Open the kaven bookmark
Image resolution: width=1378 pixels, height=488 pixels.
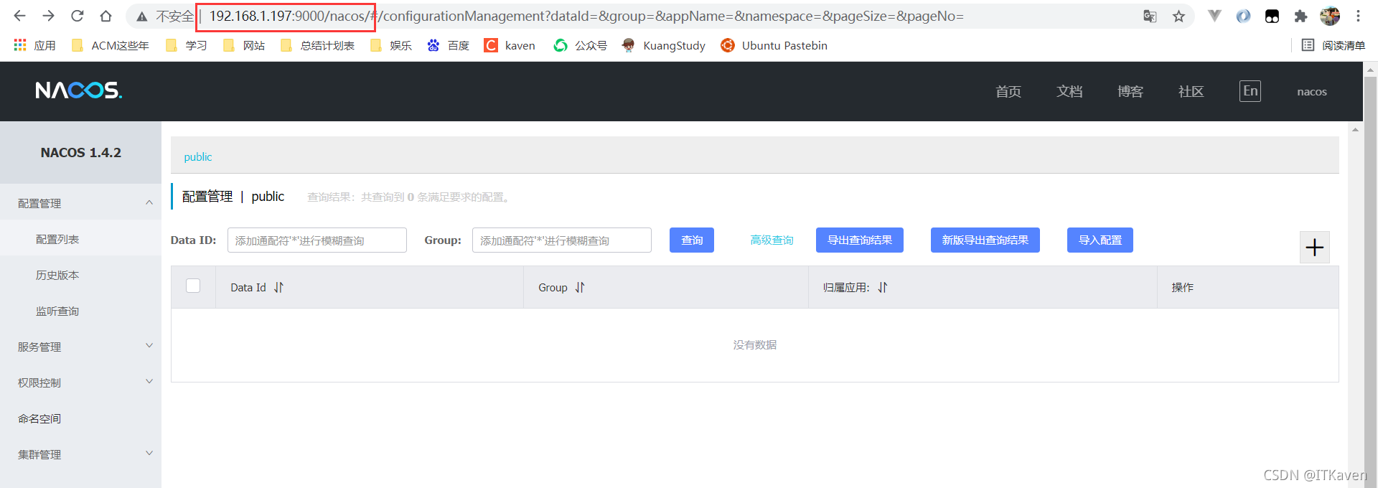pyautogui.click(x=510, y=45)
